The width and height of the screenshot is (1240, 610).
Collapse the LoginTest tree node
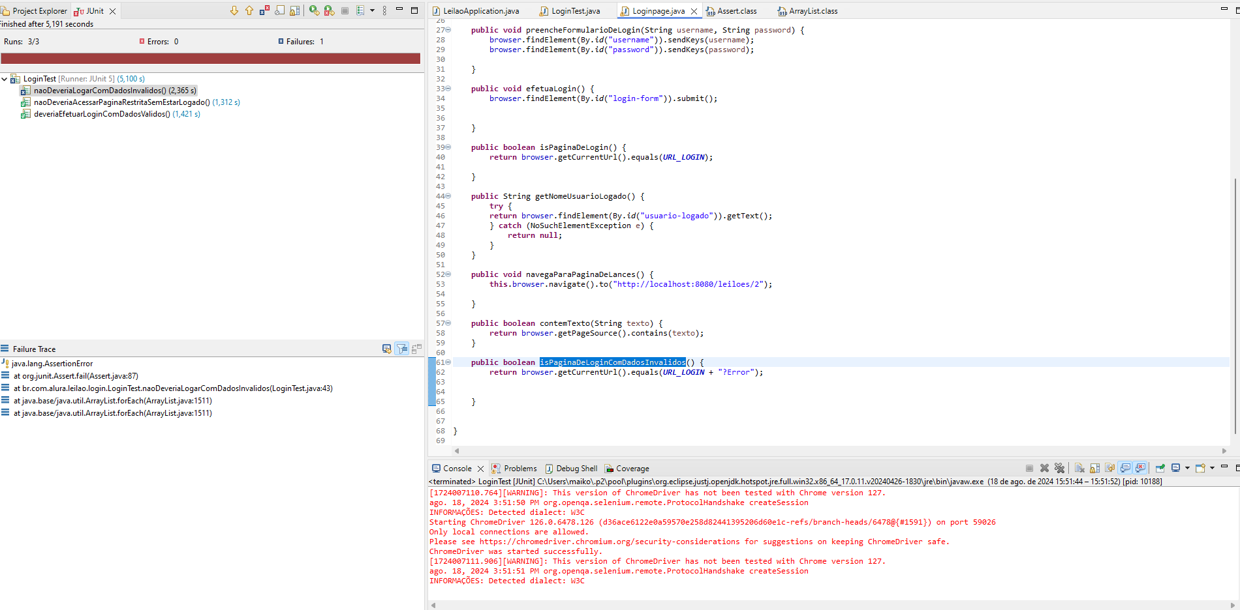tap(5, 79)
